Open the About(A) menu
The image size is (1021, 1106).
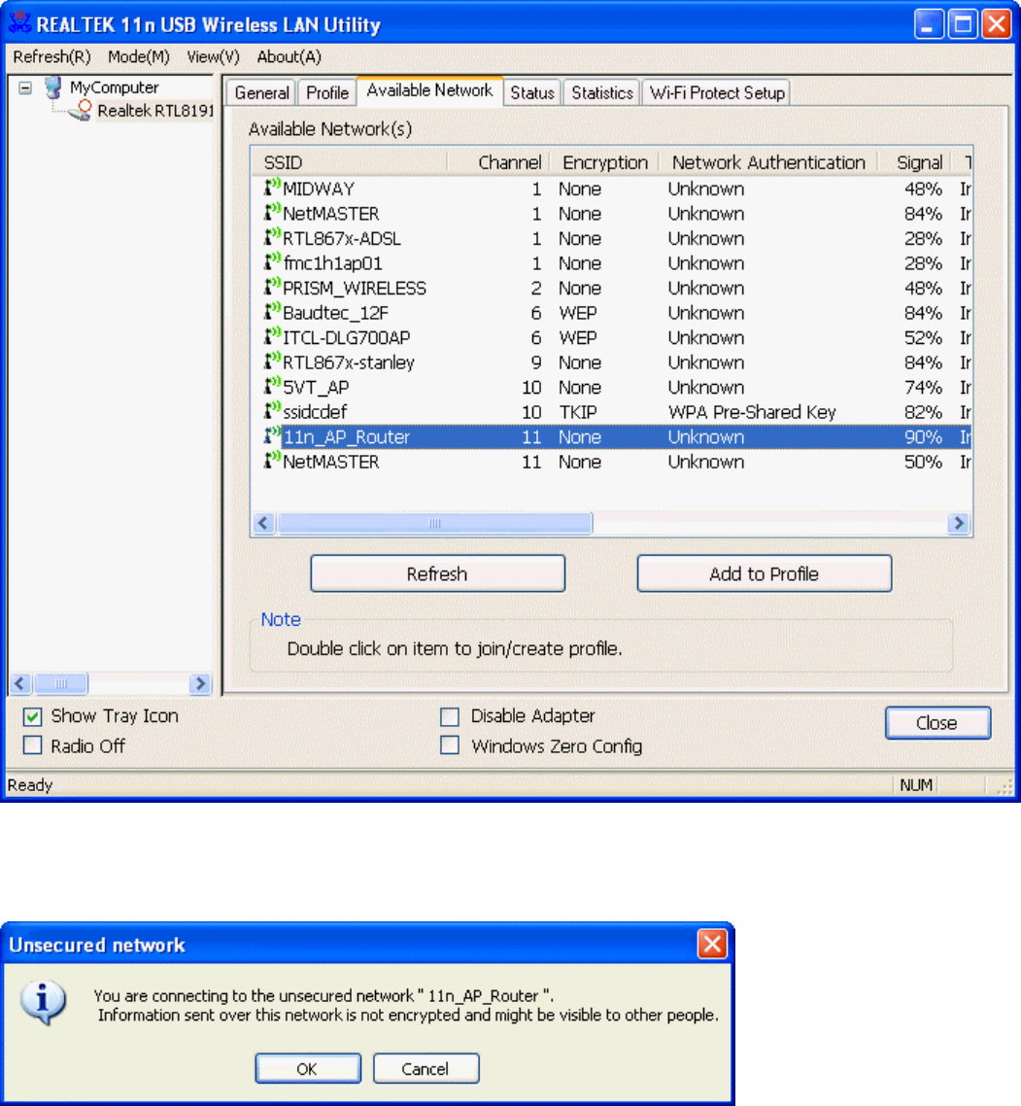tap(289, 56)
